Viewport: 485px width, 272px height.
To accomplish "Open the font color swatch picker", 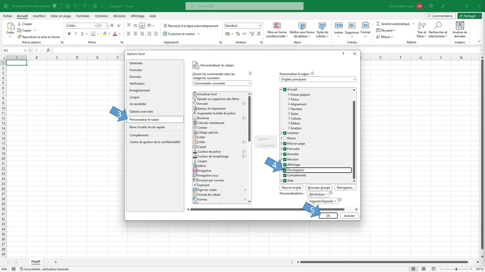I will [x=119, y=34].
